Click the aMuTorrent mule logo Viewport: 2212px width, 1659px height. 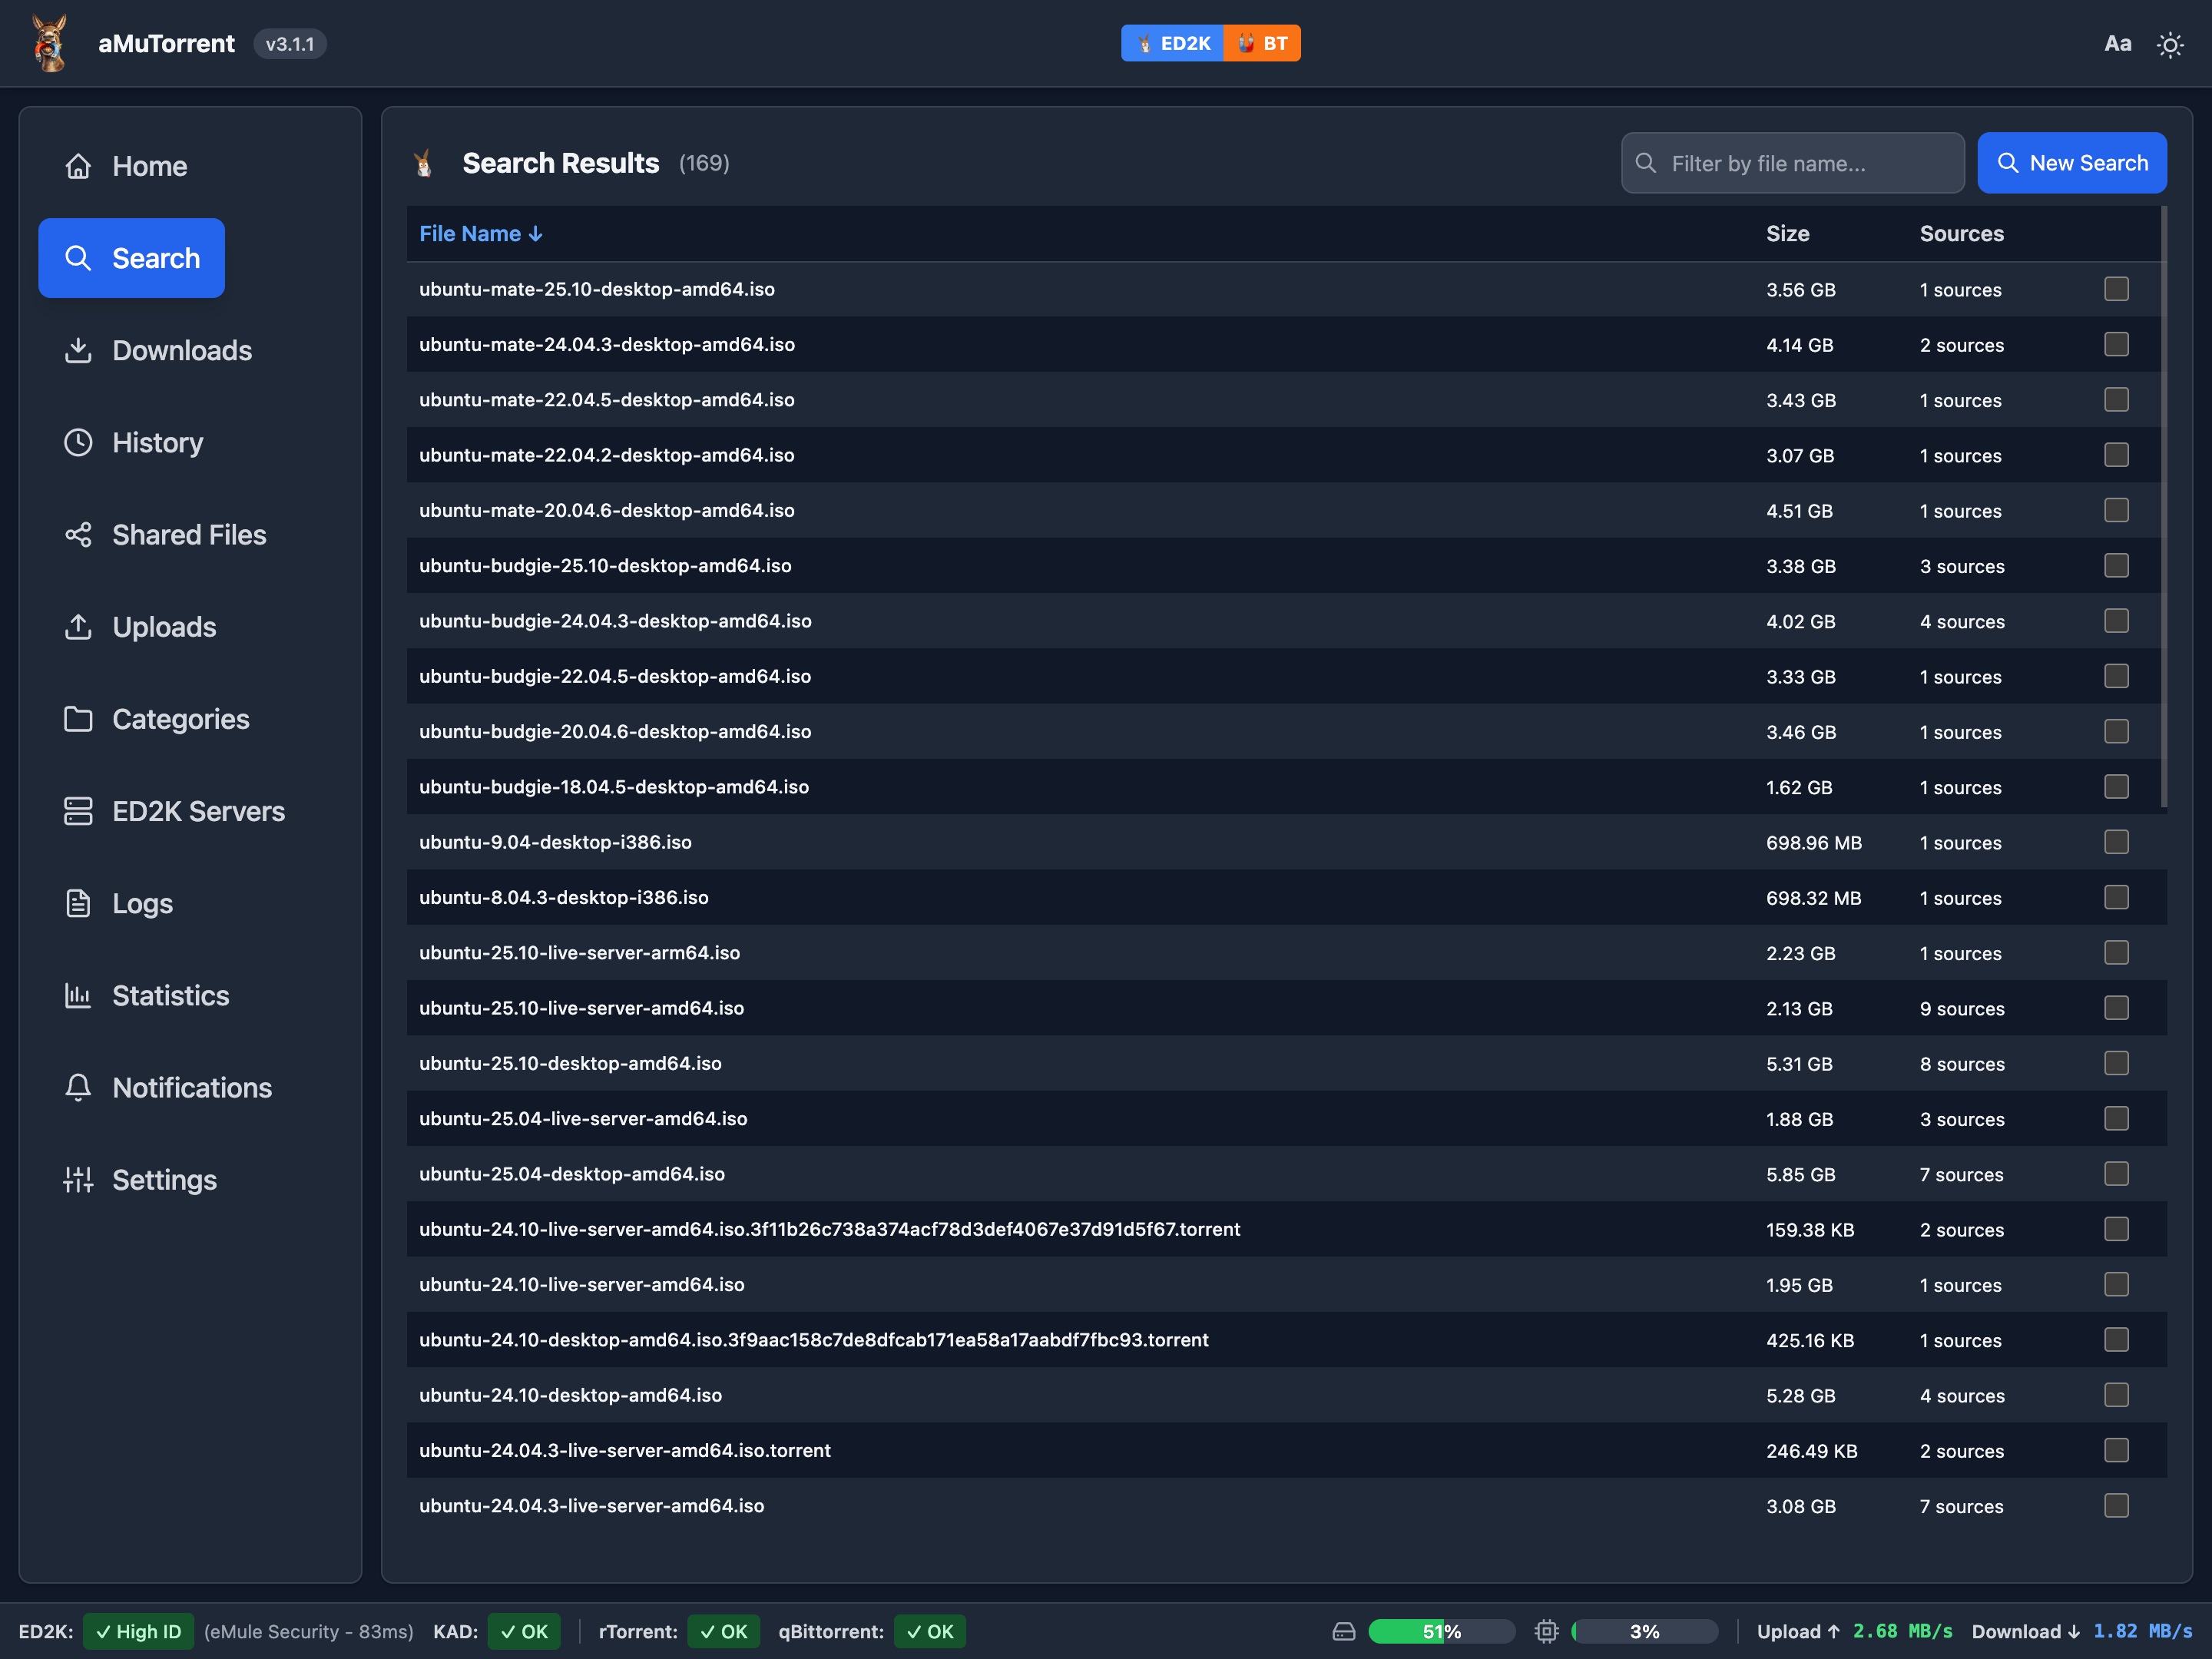(x=49, y=43)
